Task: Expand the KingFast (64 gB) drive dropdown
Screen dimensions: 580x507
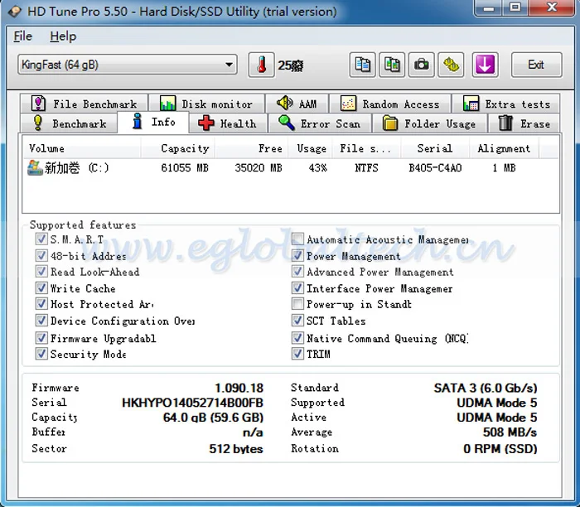Action: (x=128, y=65)
